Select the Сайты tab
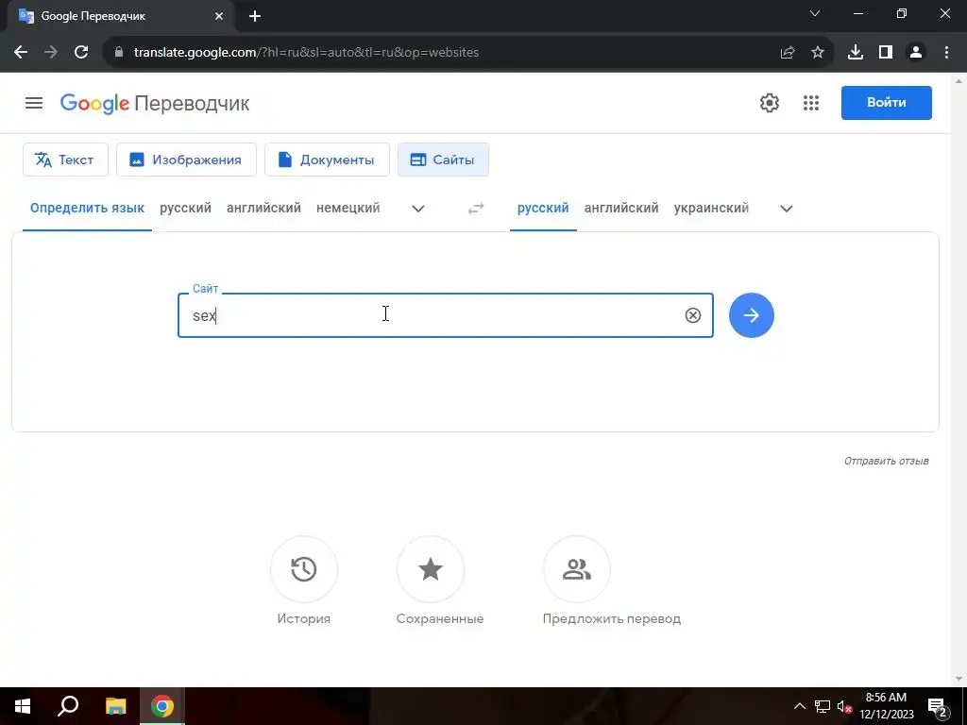Screen dimensions: 967x725 pyautogui.click(x=444, y=160)
